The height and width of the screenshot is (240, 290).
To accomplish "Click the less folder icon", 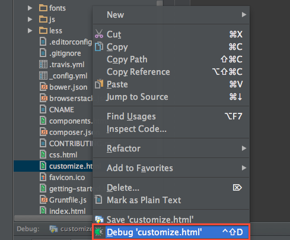I will click(43, 31).
